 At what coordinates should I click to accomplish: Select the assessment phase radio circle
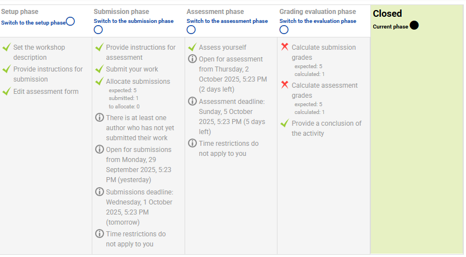(x=191, y=30)
